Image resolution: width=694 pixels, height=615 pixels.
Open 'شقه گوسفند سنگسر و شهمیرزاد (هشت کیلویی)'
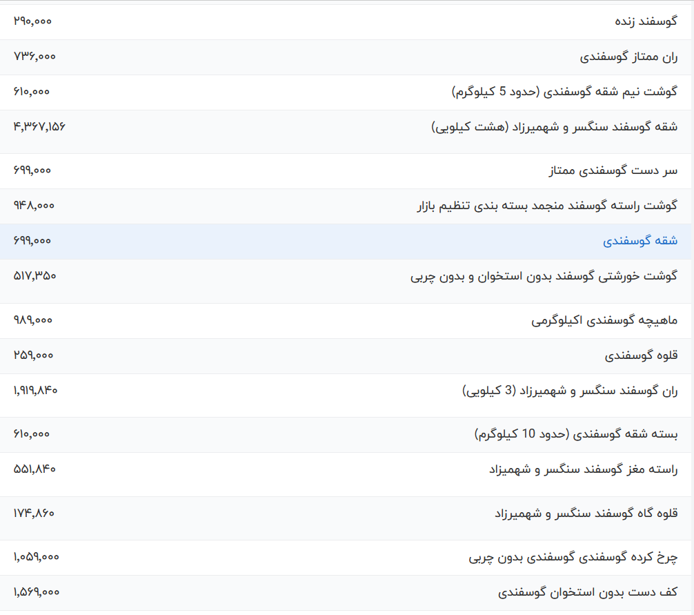point(554,127)
